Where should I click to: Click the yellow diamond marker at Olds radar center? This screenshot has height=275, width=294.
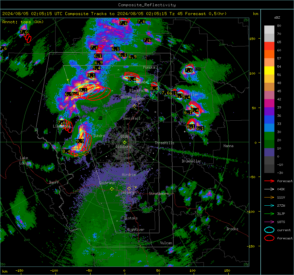coord(124,143)
